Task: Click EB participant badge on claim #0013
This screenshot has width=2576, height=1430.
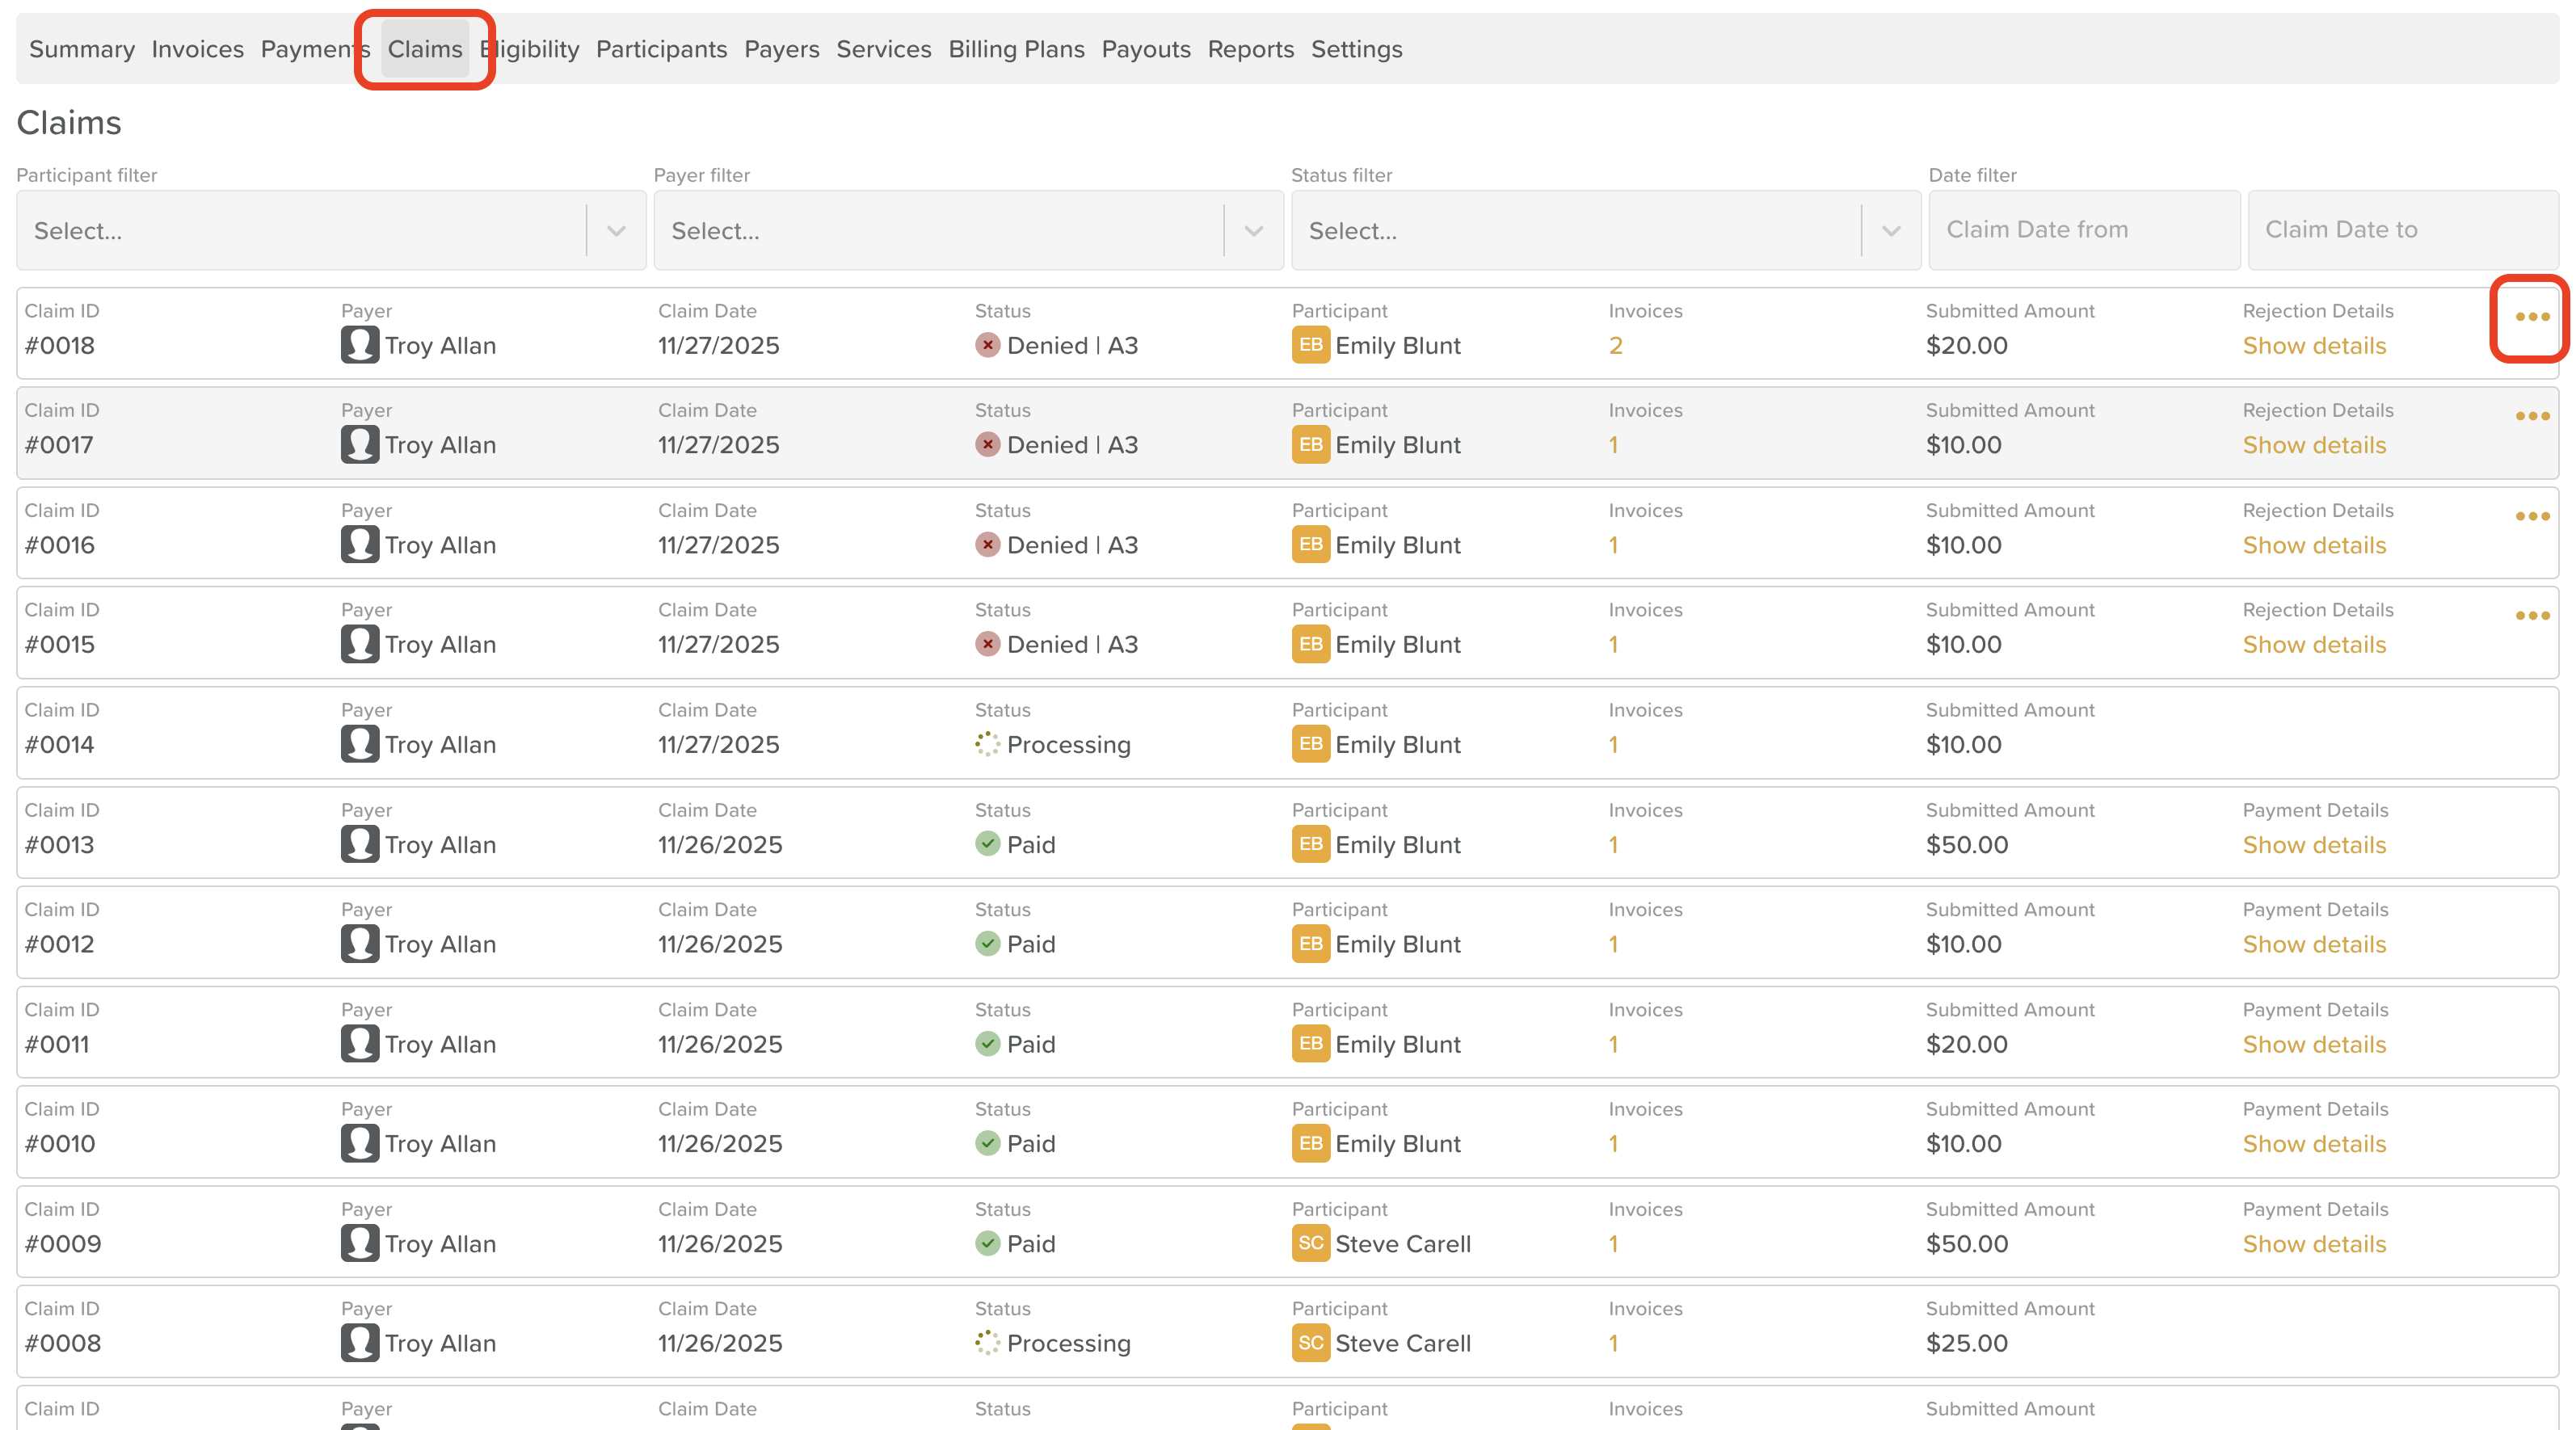Action: 1309,844
